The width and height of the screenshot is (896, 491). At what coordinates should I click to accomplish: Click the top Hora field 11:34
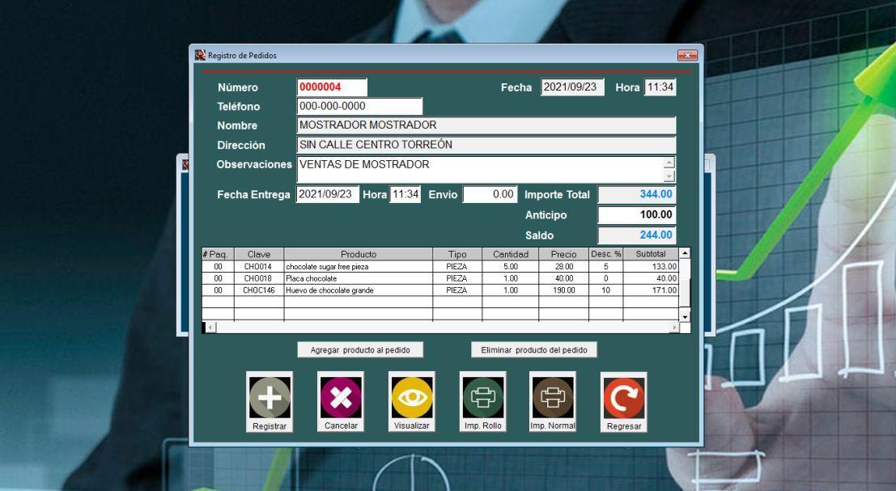click(660, 87)
